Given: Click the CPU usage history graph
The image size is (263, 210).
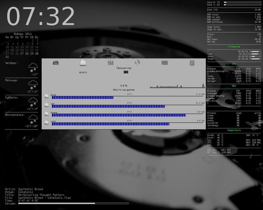Looking at the screenshot, I should (177, 86).
